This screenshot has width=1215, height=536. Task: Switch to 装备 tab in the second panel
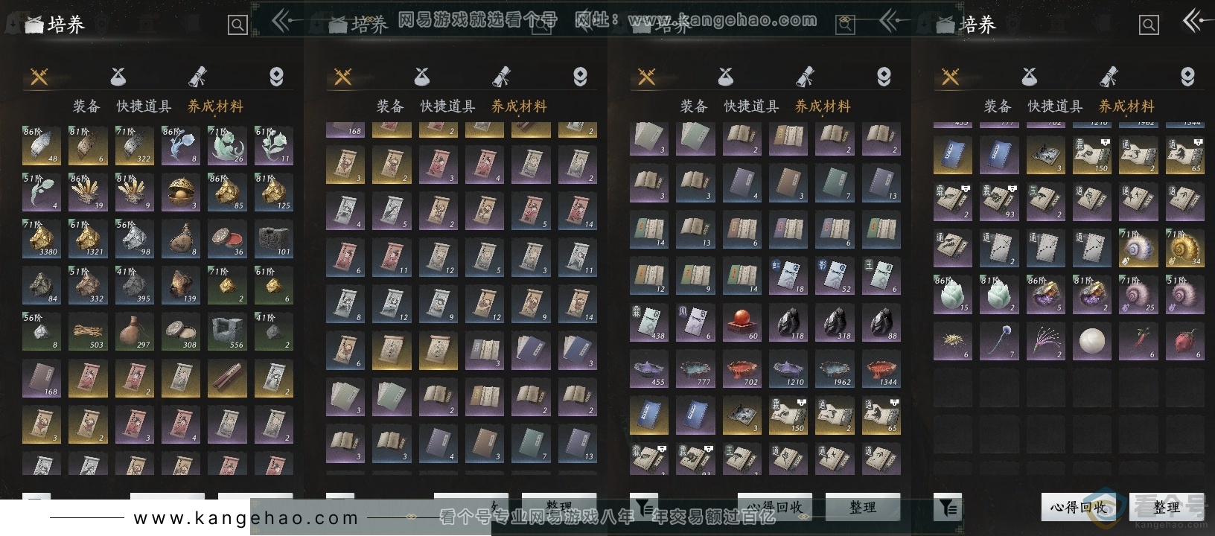tap(389, 106)
